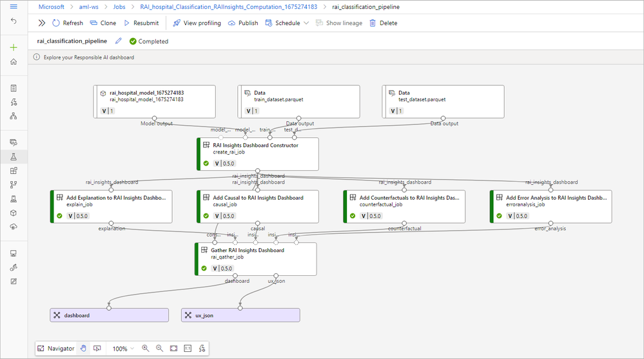
Task: Select the rai_hospital_model_1675274183 node
Action: click(x=155, y=101)
